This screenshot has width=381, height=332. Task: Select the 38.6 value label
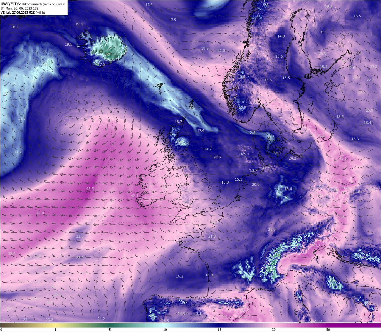(x=12, y=254)
